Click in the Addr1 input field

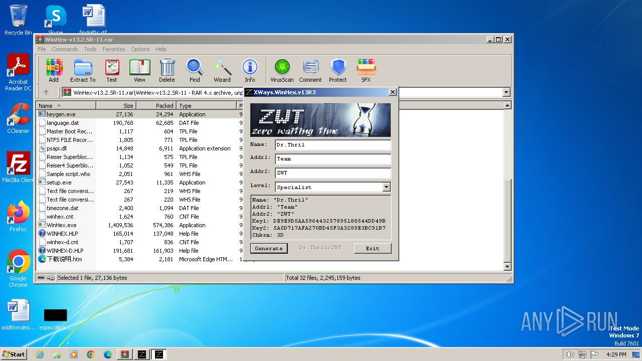tap(333, 159)
